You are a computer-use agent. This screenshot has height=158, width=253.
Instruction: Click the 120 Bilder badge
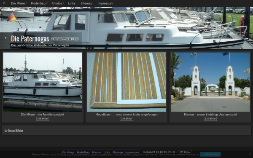point(210,119)
